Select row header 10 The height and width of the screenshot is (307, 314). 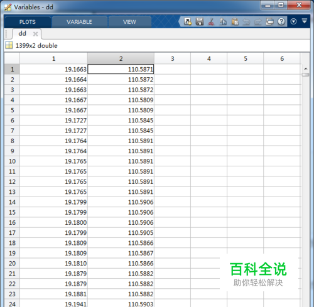pos(12,161)
